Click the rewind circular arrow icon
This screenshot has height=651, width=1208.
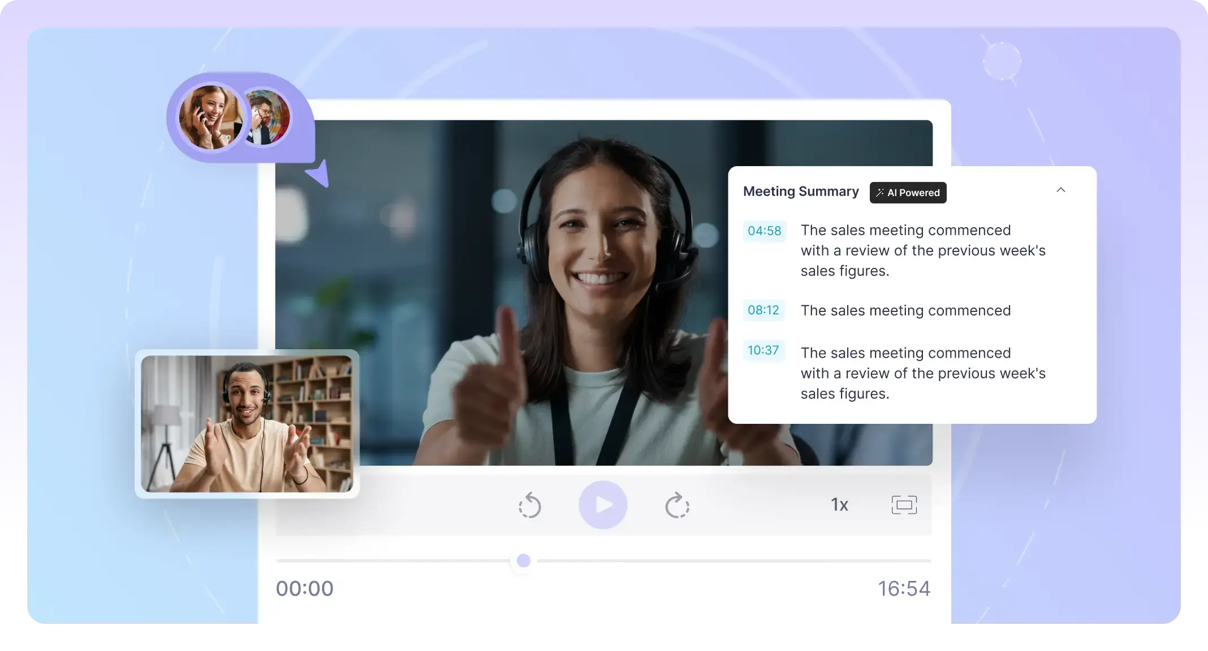click(x=530, y=505)
